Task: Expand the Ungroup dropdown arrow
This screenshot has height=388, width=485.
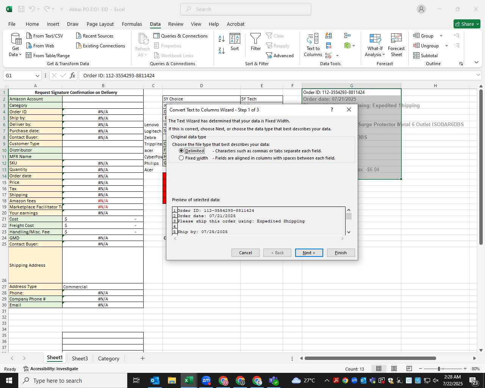Action: [x=446, y=46]
